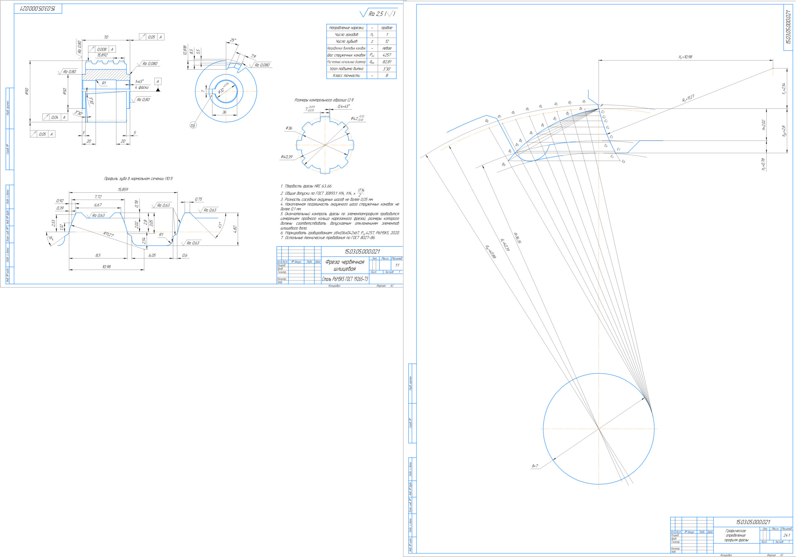The image size is (796, 557).
Task: Click the 'п.6' balloon callout
Action: click(193, 126)
